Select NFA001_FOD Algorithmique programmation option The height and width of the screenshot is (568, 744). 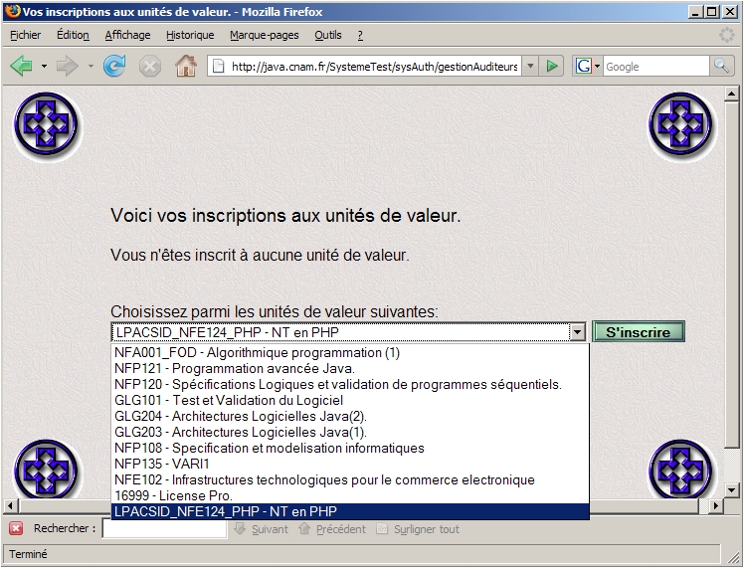[x=350, y=352]
